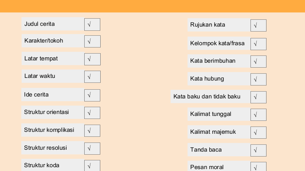Uncheck the Ide cerita checkbox

click(92, 95)
